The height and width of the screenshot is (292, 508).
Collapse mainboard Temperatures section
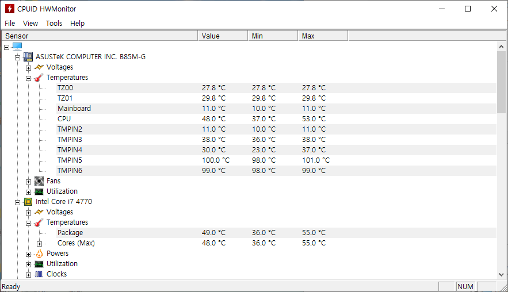29,78
